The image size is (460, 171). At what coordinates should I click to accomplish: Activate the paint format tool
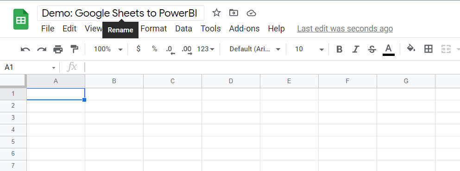click(x=75, y=49)
